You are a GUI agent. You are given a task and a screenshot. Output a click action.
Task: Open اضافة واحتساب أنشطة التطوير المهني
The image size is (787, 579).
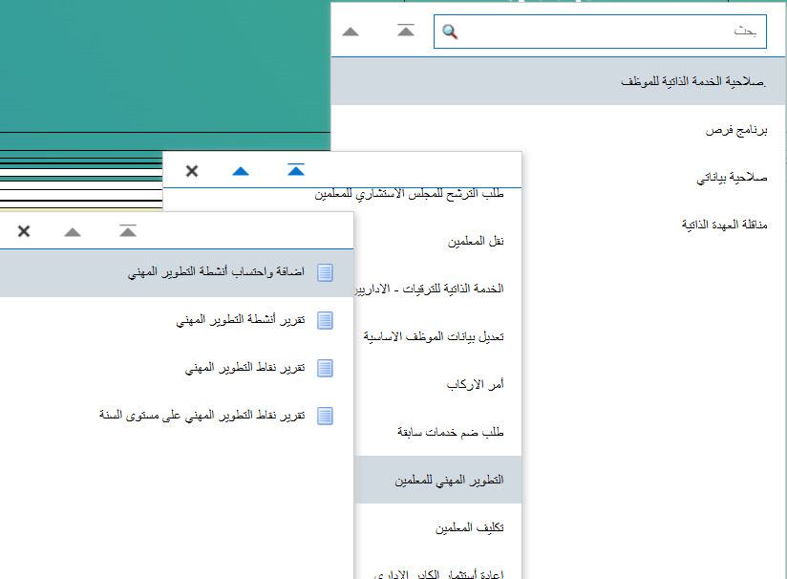coord(177,272)
